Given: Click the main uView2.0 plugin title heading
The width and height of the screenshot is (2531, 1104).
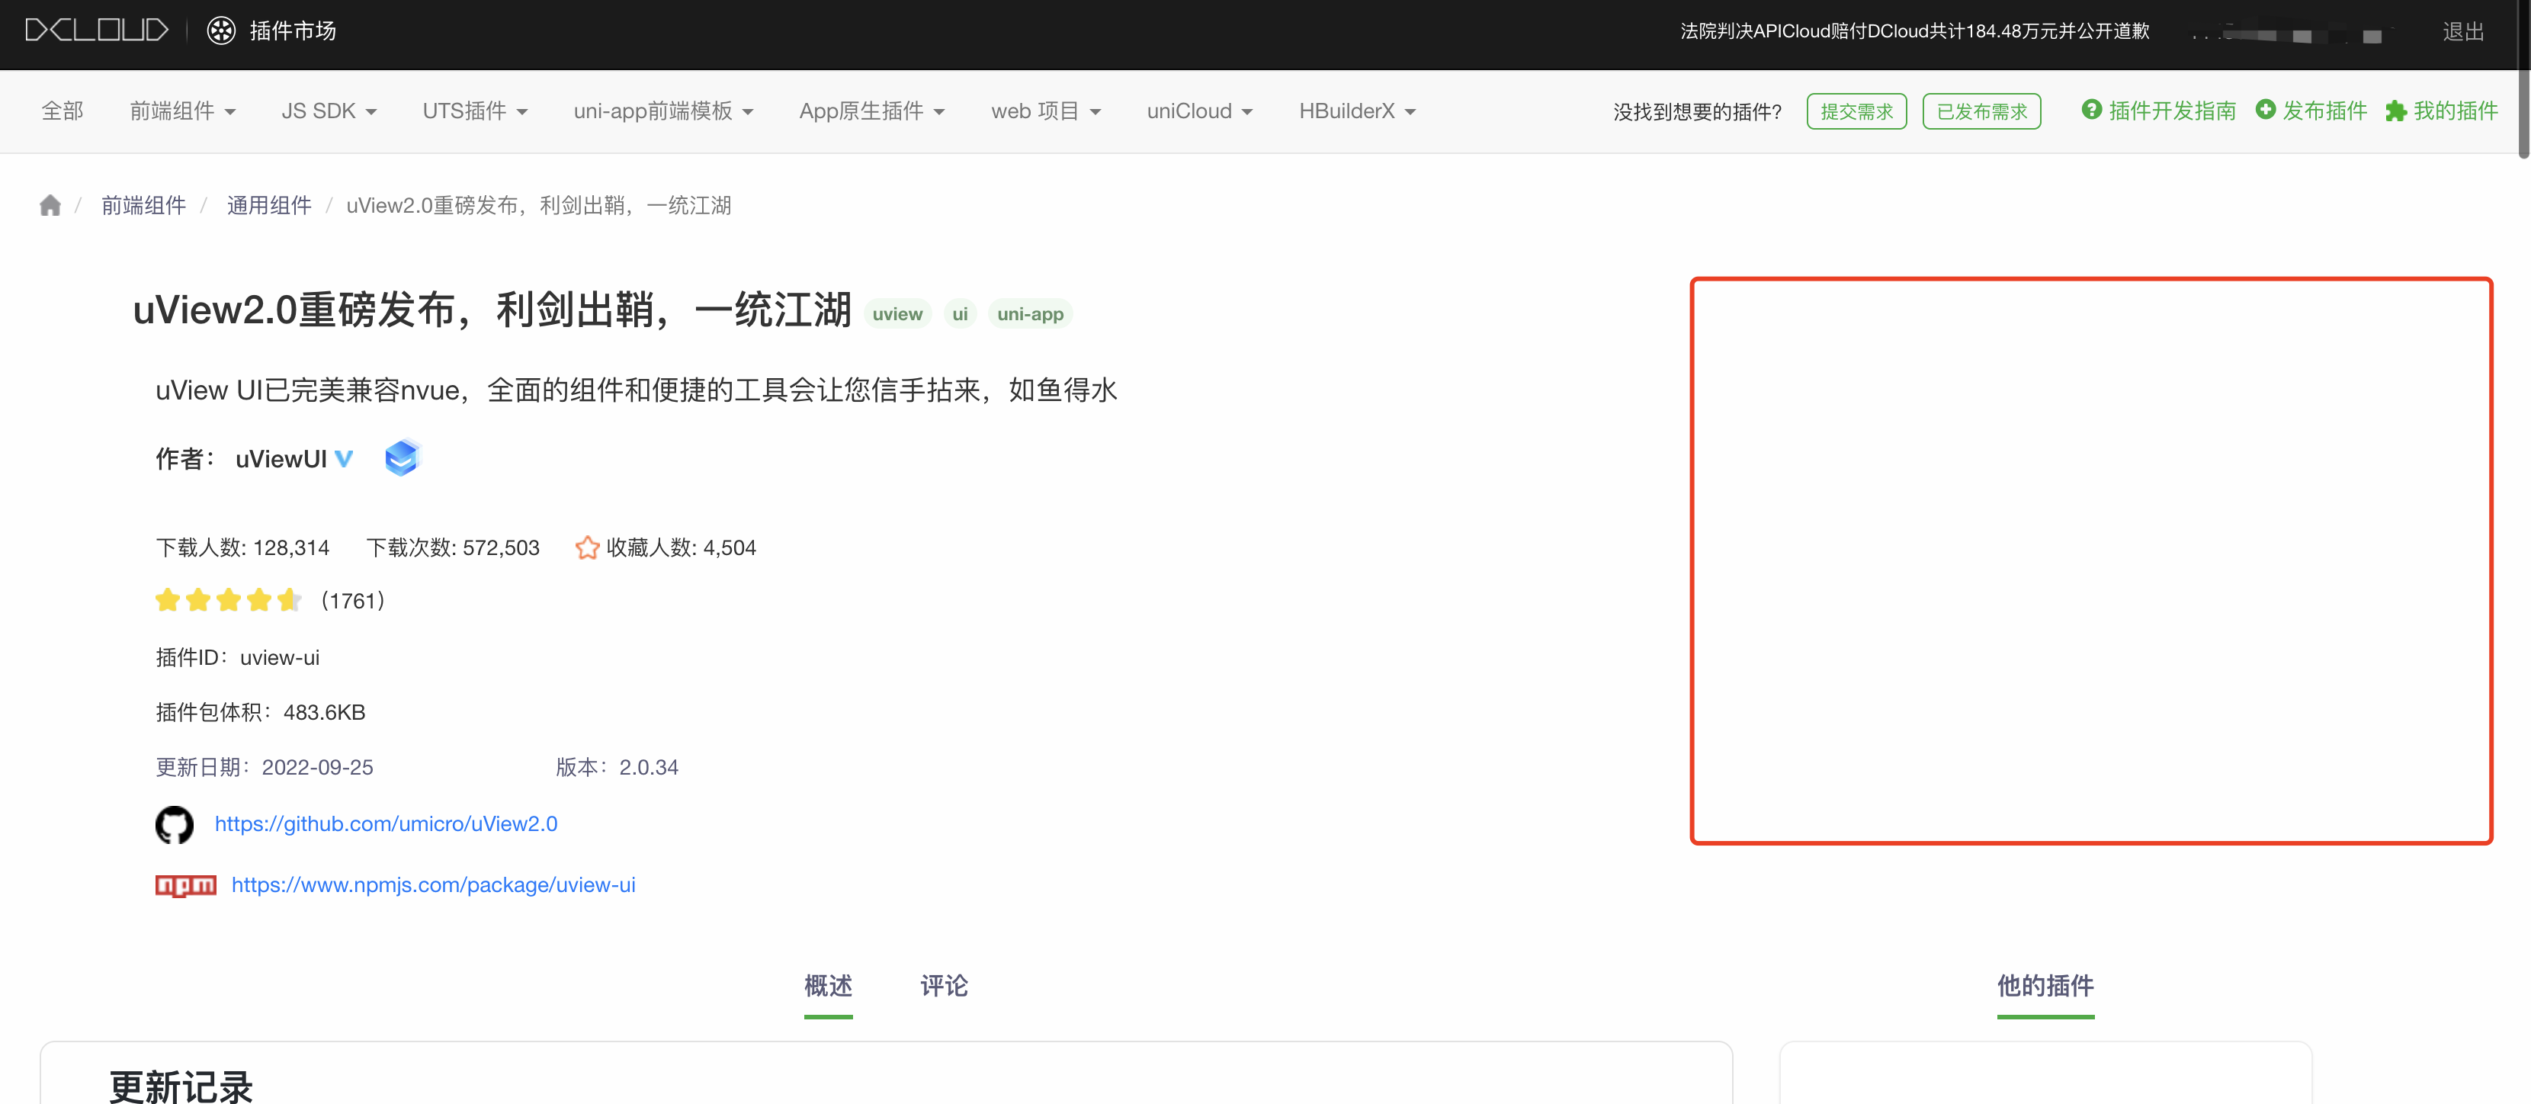Looking at the screenshot, I should (x=492, y=310).
